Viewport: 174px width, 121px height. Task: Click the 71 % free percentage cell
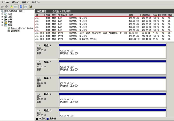tap(155, 33)
